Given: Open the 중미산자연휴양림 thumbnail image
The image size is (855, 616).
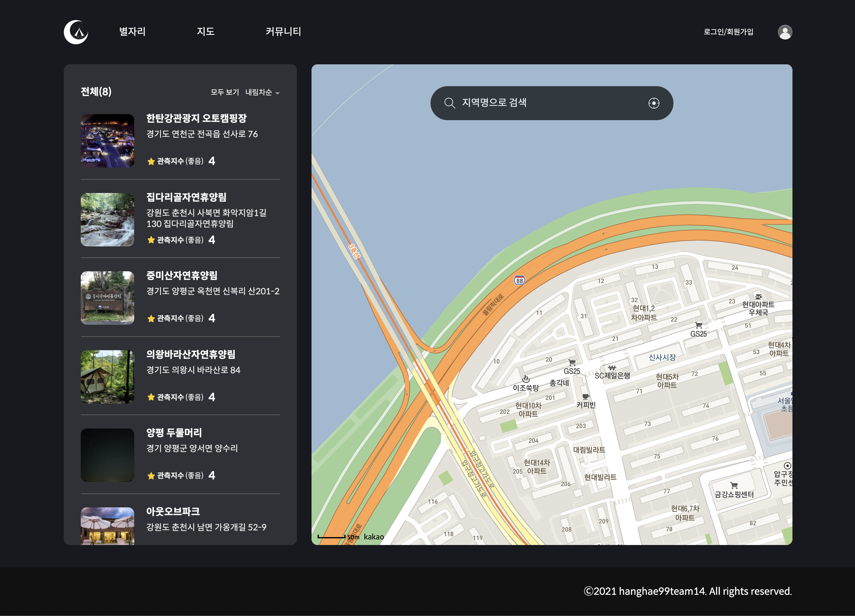Looking at the screenshot, I should (x=107, y=298).
